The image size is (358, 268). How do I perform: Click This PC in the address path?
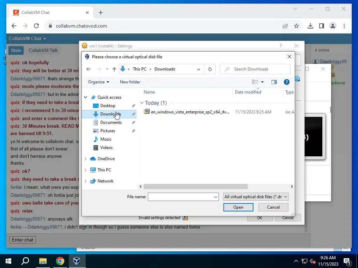click(139, 69)
